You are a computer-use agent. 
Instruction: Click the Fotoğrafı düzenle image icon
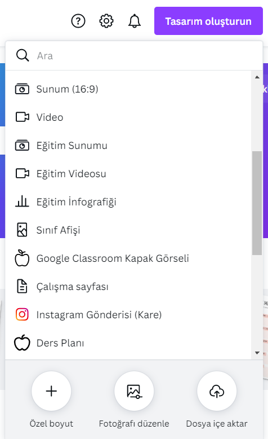tap(134, 391)
